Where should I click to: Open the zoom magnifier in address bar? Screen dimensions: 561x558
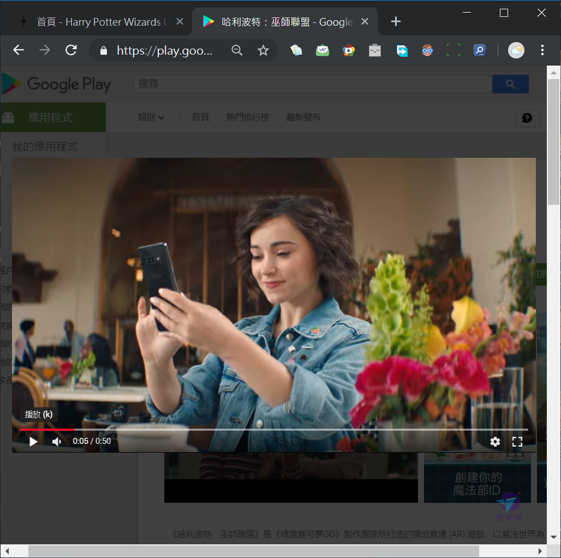[237, 50]
